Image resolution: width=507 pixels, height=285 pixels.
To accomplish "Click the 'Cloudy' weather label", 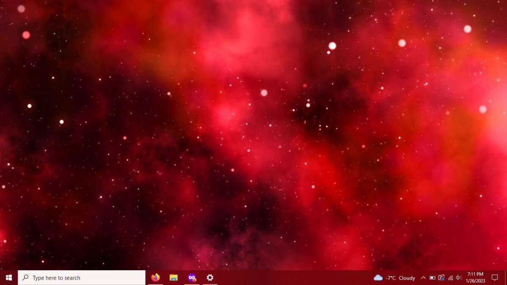I will pyautogui.click(x=407, y=278).
